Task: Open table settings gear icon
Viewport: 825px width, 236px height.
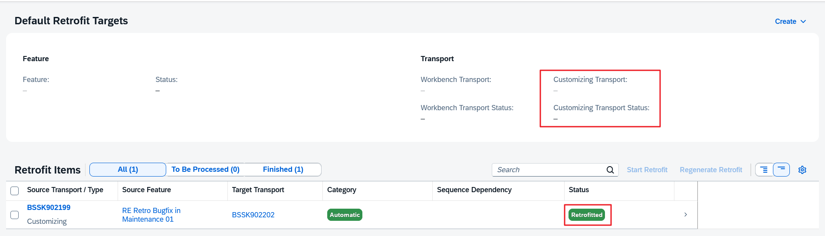Action: click(802, 170)
